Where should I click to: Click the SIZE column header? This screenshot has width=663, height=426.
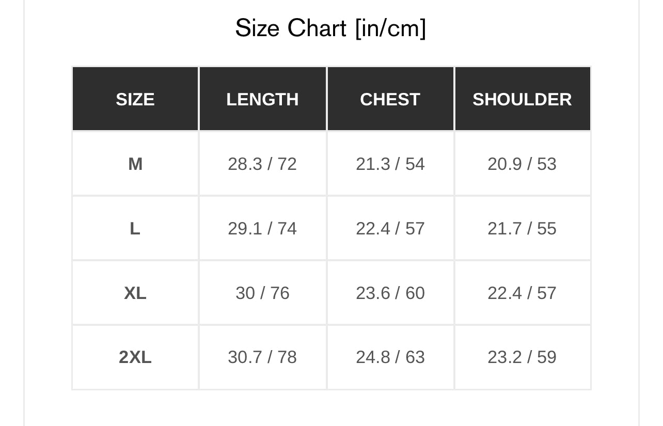tap(135, 99)
